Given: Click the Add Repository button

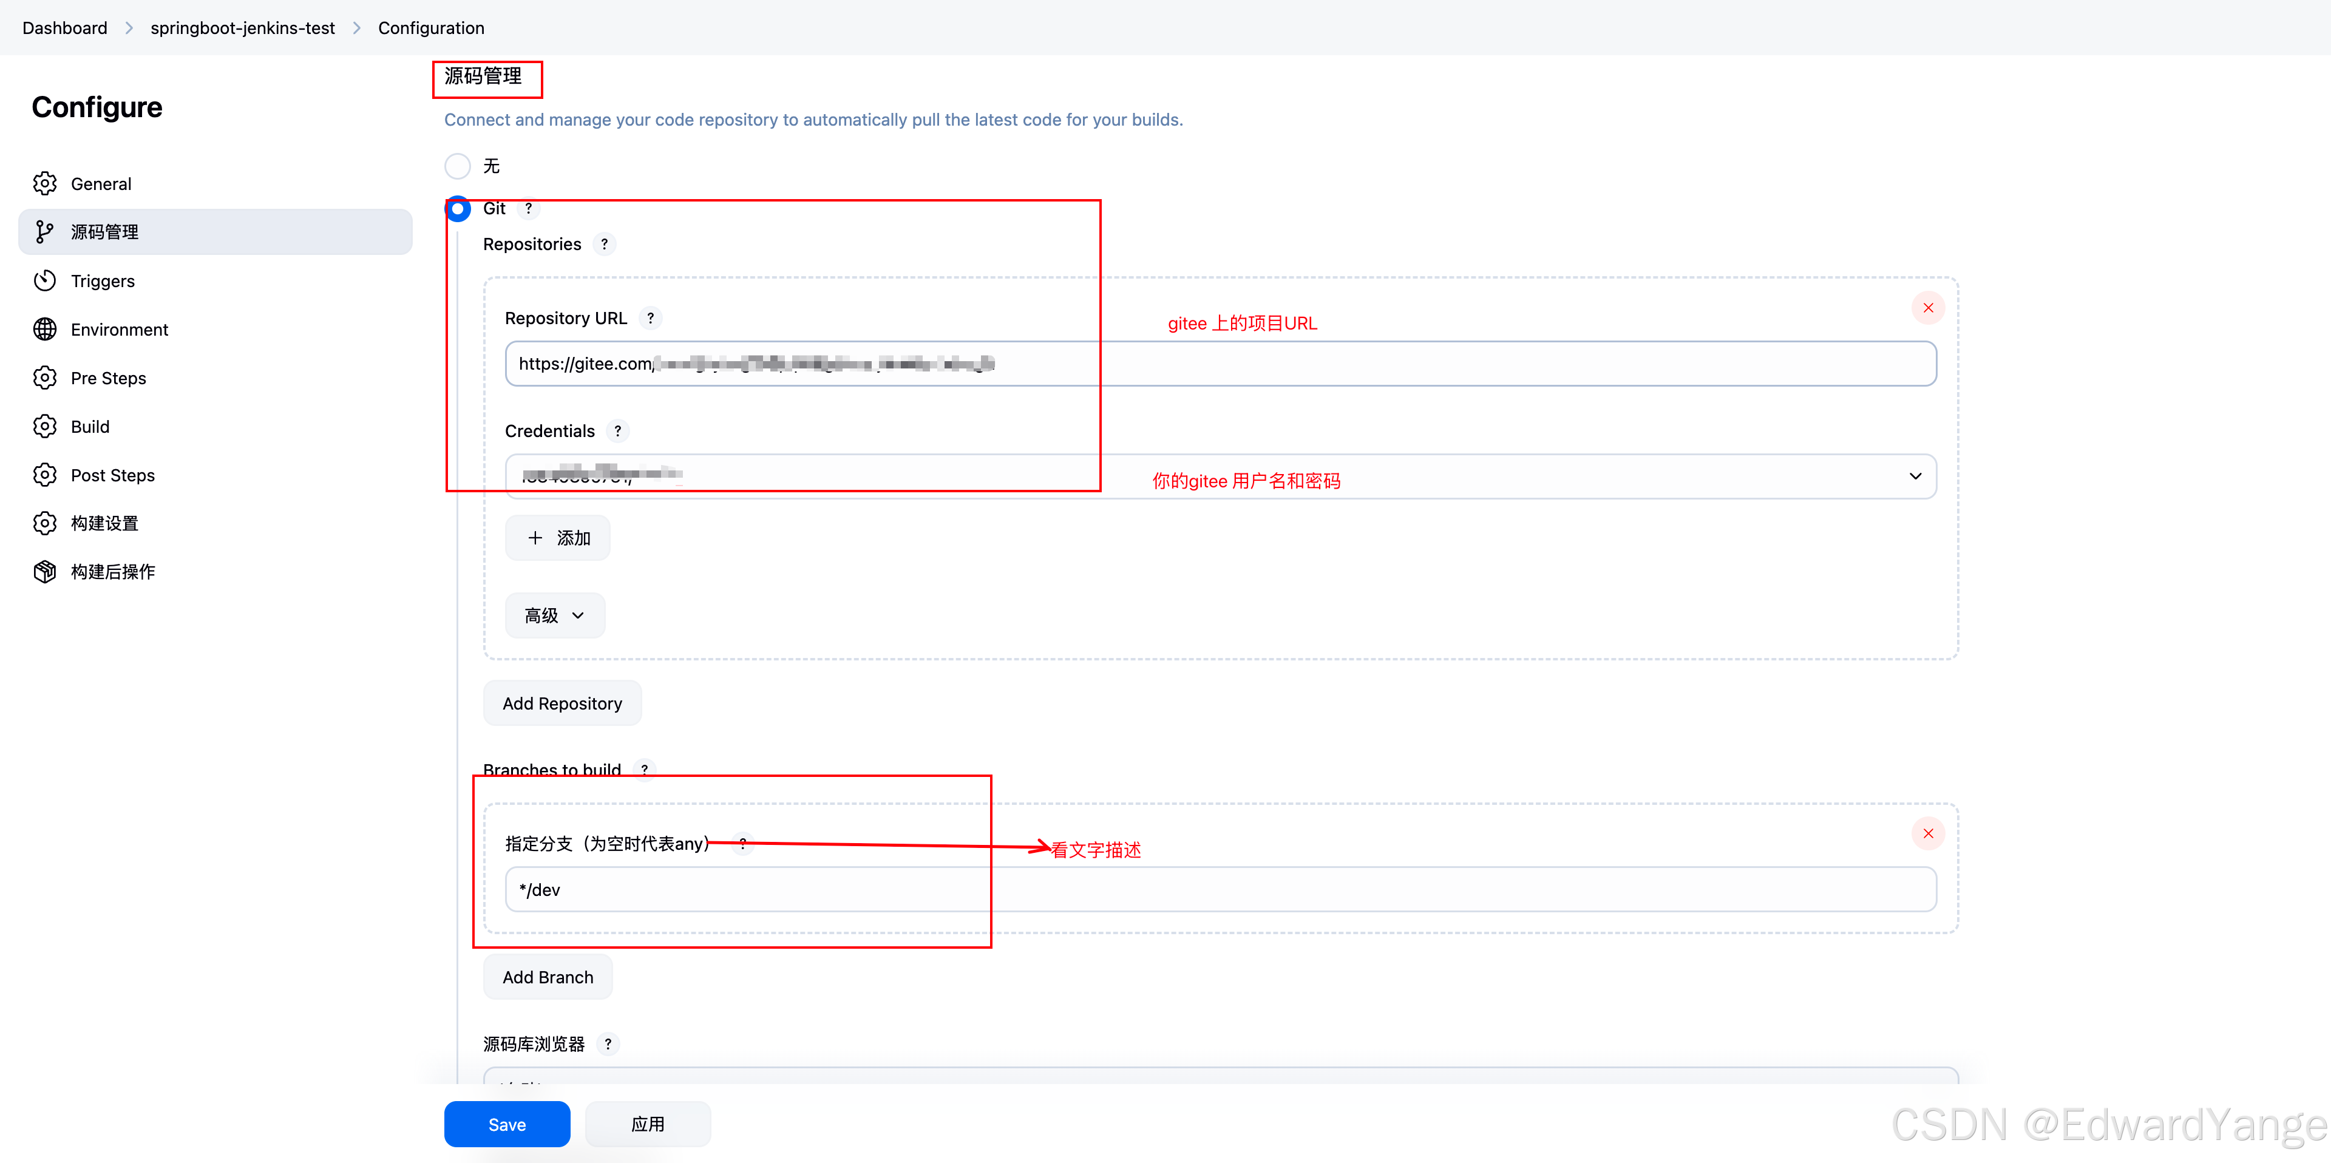Looking at the screenshot, I should 562,702.
